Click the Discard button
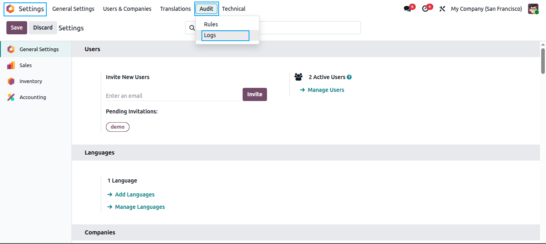 pyautogui.click(x=43, y=28)
